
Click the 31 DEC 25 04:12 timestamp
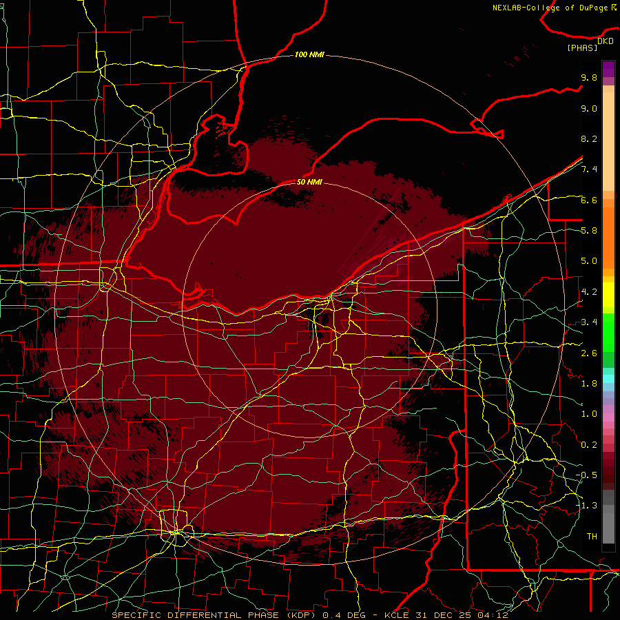click(462, 615)
